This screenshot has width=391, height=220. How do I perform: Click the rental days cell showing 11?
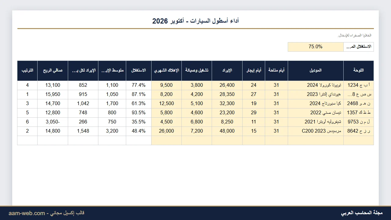[254, 122]
